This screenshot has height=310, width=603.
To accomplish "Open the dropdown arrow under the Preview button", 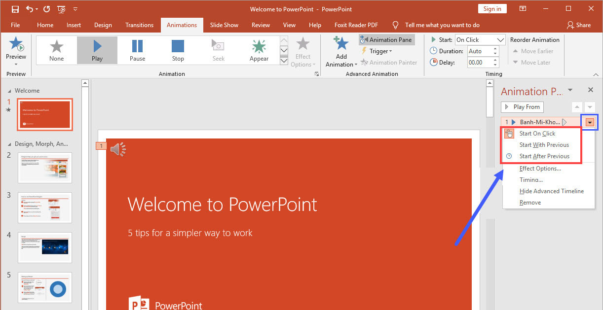I will [x=16, y=64].
